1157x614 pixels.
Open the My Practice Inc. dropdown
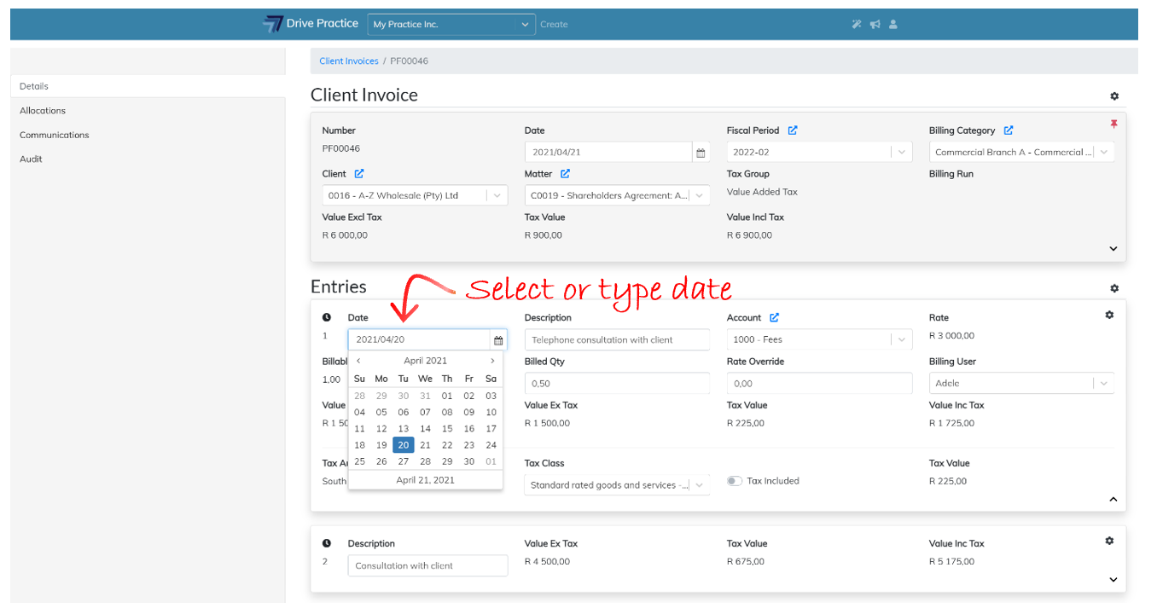click(x=451, y=25)
